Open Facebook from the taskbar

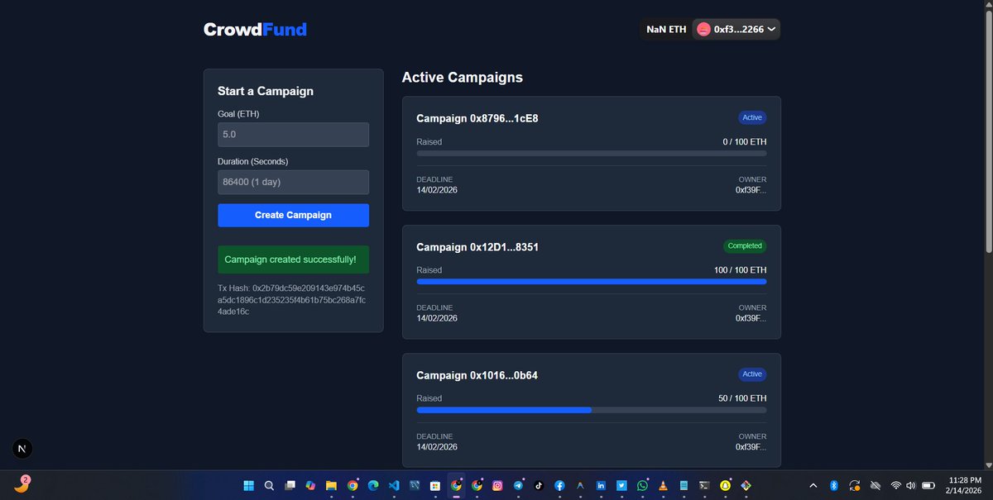[559, 486]
